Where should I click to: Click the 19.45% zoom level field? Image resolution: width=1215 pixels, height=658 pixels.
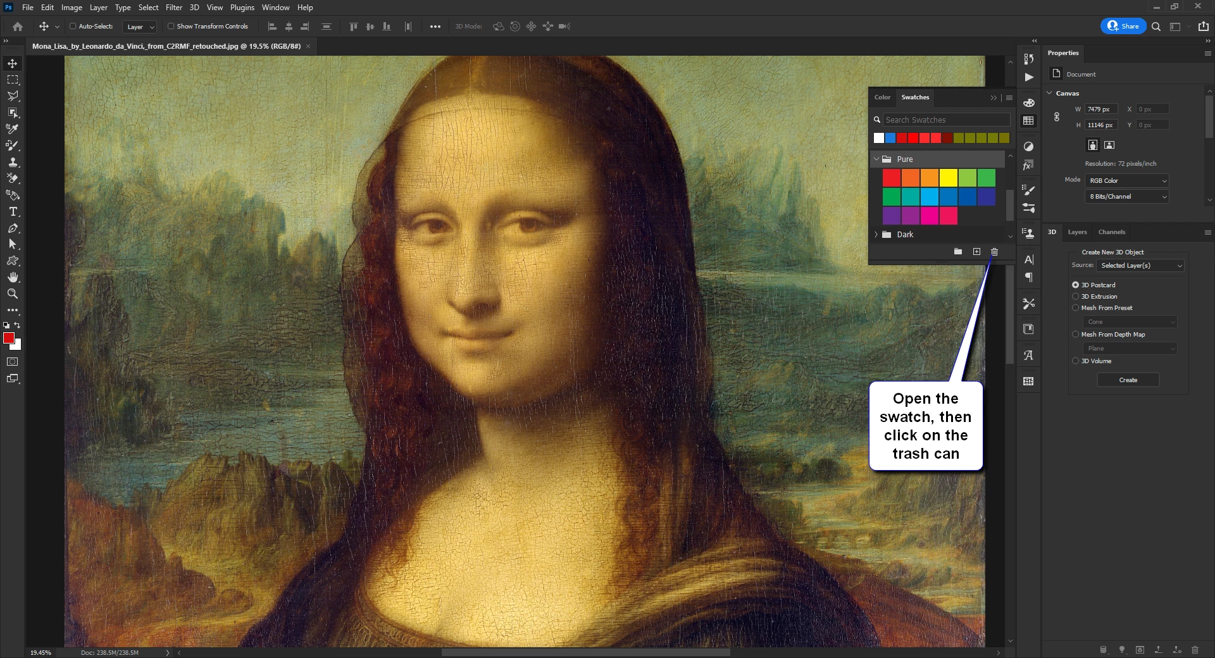point(40,652)
